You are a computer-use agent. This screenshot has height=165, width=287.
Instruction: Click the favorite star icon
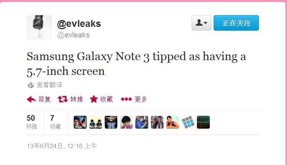click(x=94, y=99)
